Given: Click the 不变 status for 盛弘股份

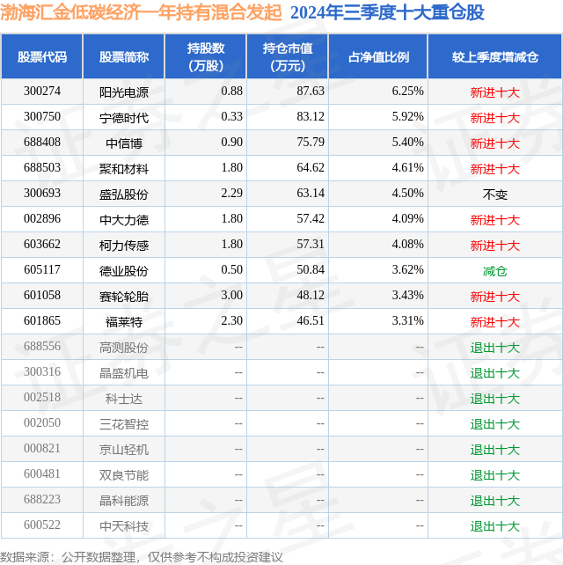Looking at the screenshot, I should [x=495, y=194].
